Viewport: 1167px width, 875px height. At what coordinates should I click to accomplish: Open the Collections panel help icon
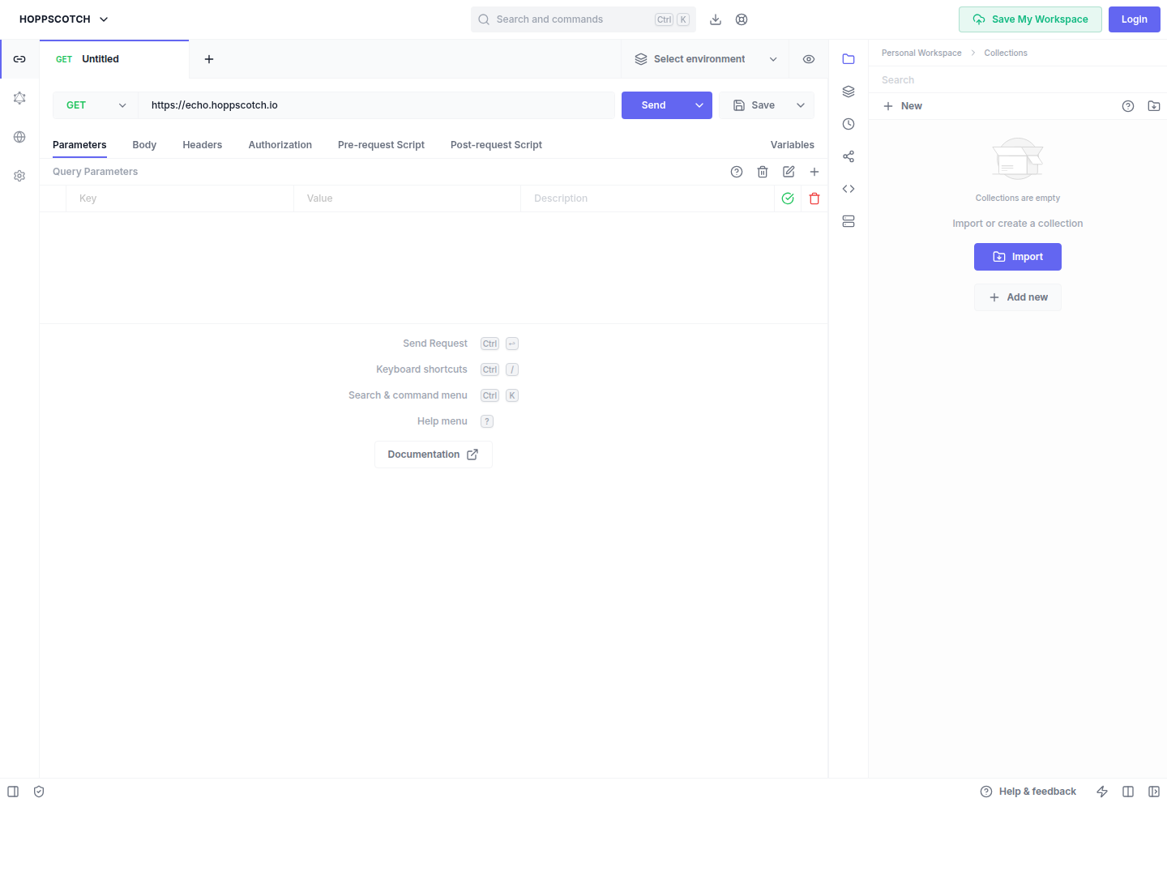(1128, 106)
